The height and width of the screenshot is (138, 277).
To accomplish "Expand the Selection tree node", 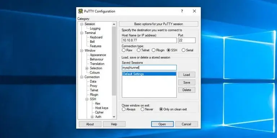I will coord(87,68).
